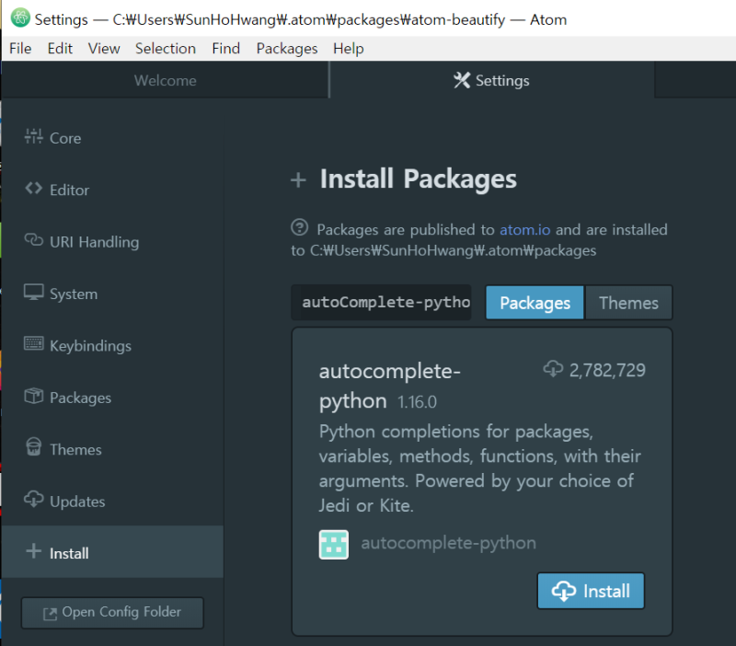Viewport: 736px width, 646px height.
Task: Click the Settings tools icon in tab
Action: 462,80
